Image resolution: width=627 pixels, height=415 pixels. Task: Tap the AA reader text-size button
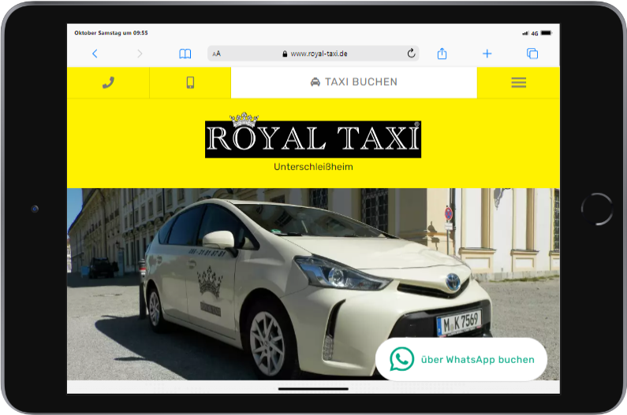(216, 54)
